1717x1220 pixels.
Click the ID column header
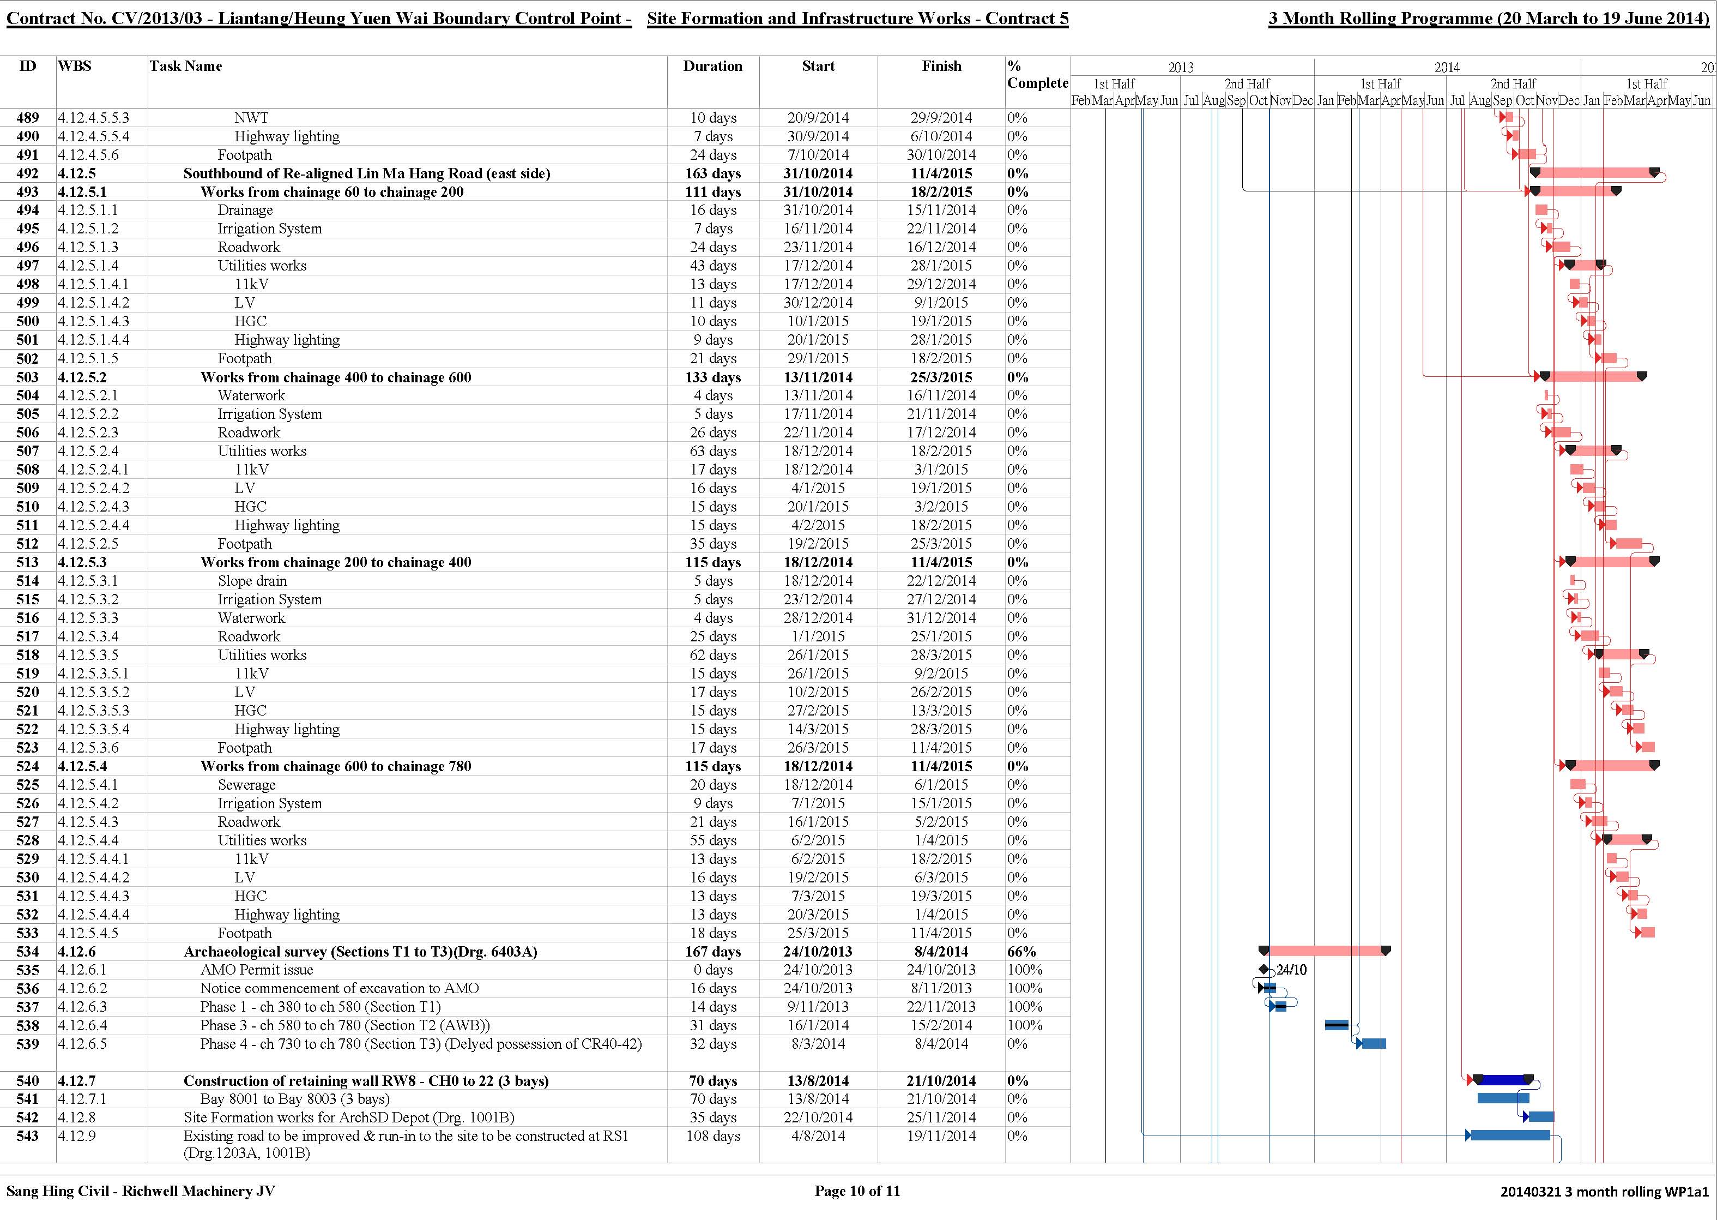click(28, 66)
